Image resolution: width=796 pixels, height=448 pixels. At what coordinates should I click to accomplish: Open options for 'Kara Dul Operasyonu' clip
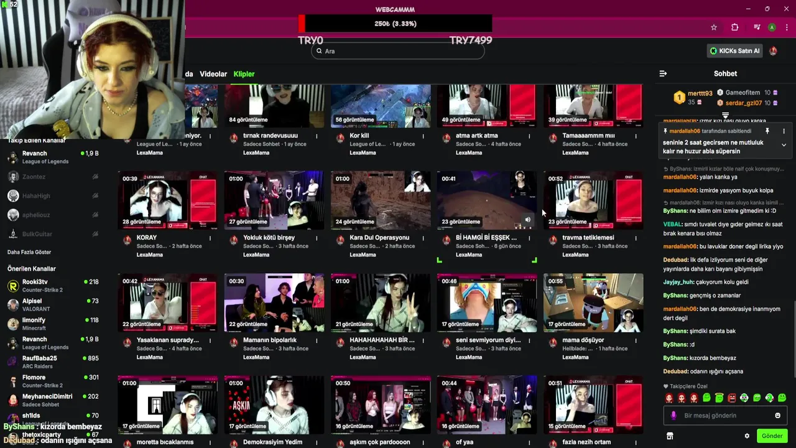423,238
